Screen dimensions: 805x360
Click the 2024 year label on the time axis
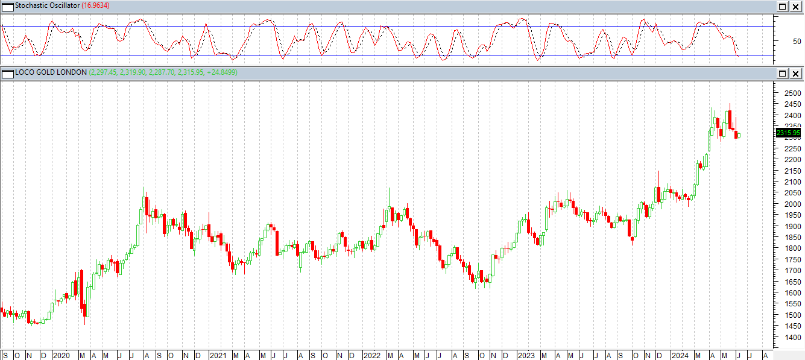[x=680, y=355]
